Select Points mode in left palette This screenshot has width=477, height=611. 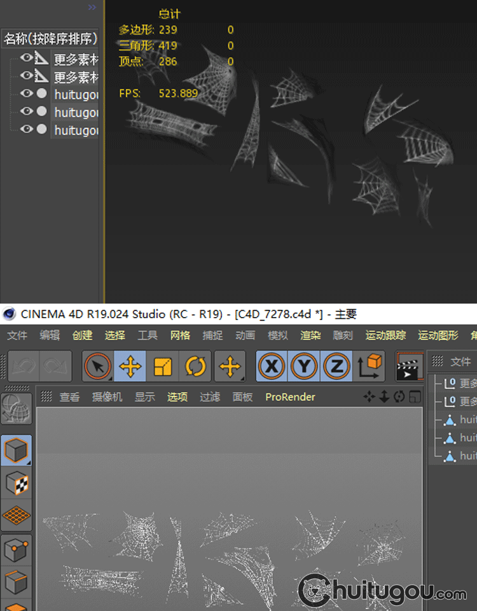tap(17, 549)
